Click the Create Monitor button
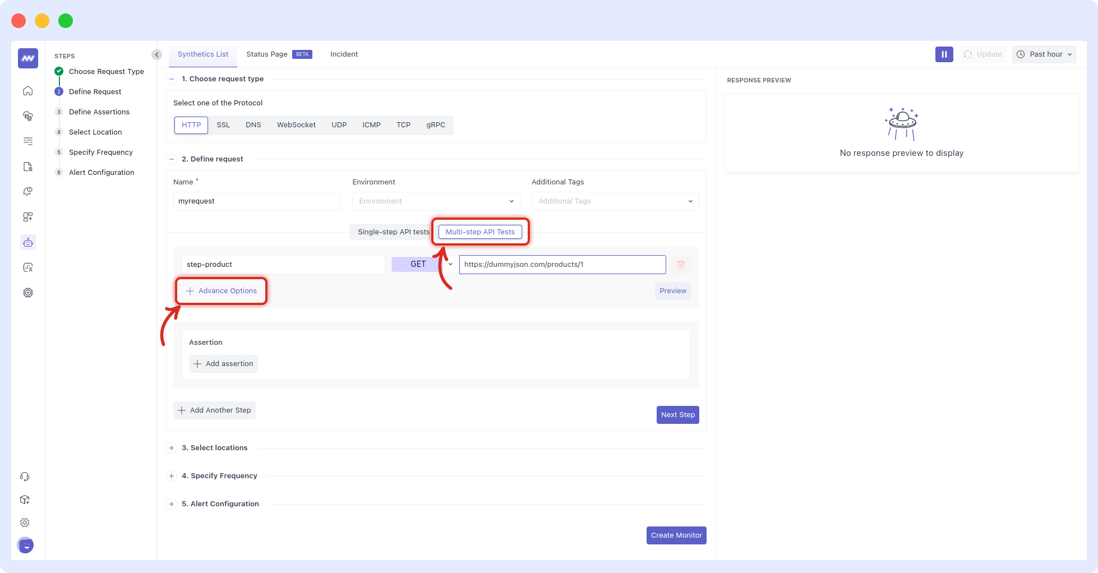The height and width of the screenshot is (573, 1098). [x=676, y=535]
